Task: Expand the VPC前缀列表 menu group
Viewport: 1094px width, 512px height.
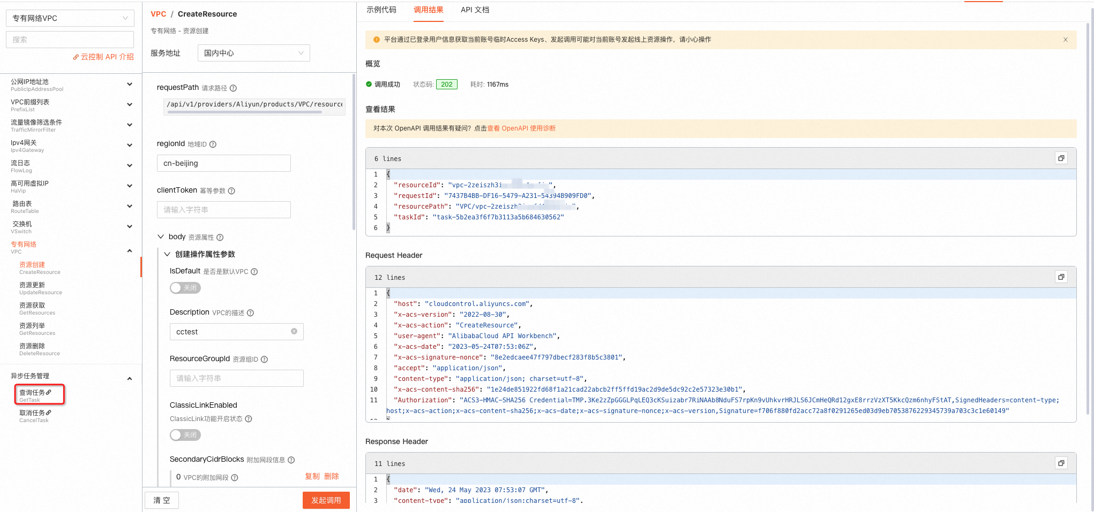Action: pos(130,104)
